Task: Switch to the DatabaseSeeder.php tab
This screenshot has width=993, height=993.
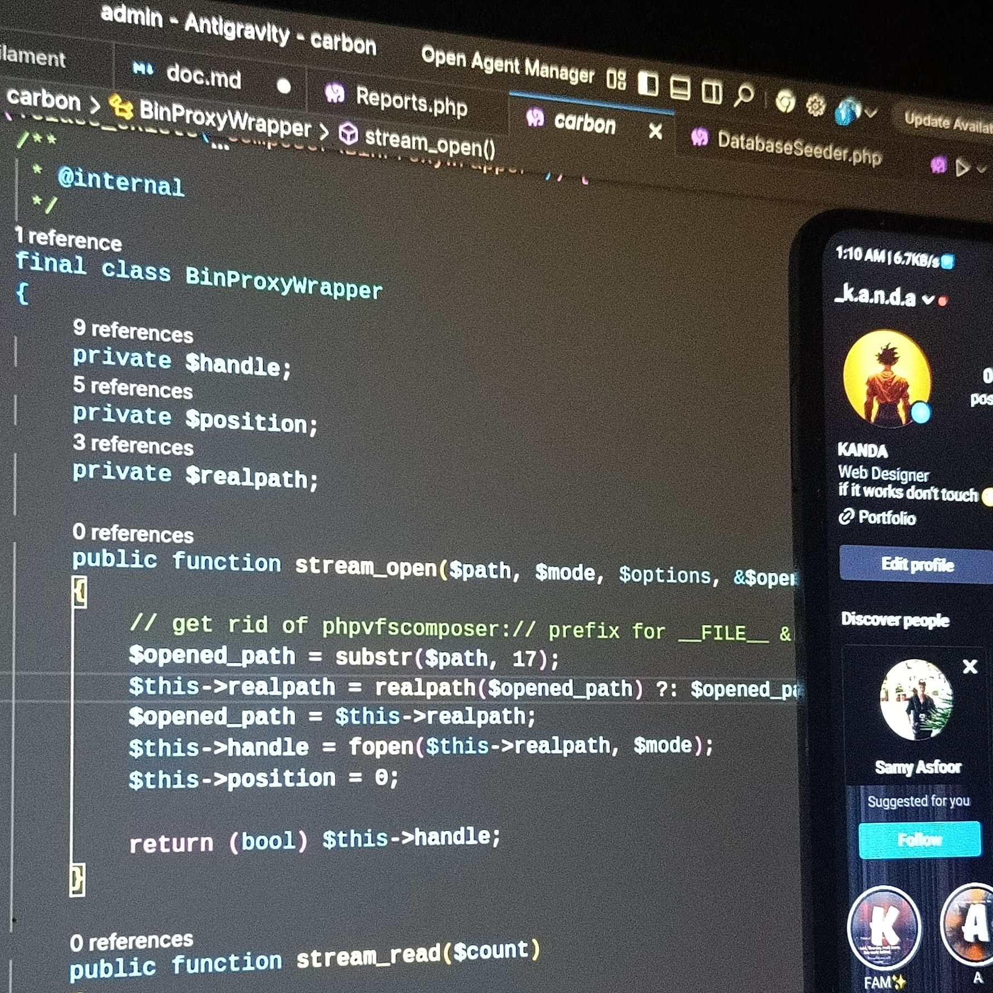Action: pos(799,148)
